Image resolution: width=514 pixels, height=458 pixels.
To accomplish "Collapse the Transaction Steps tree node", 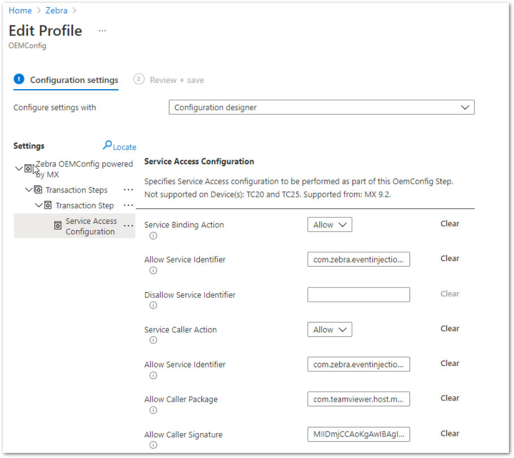I will 29,190.
